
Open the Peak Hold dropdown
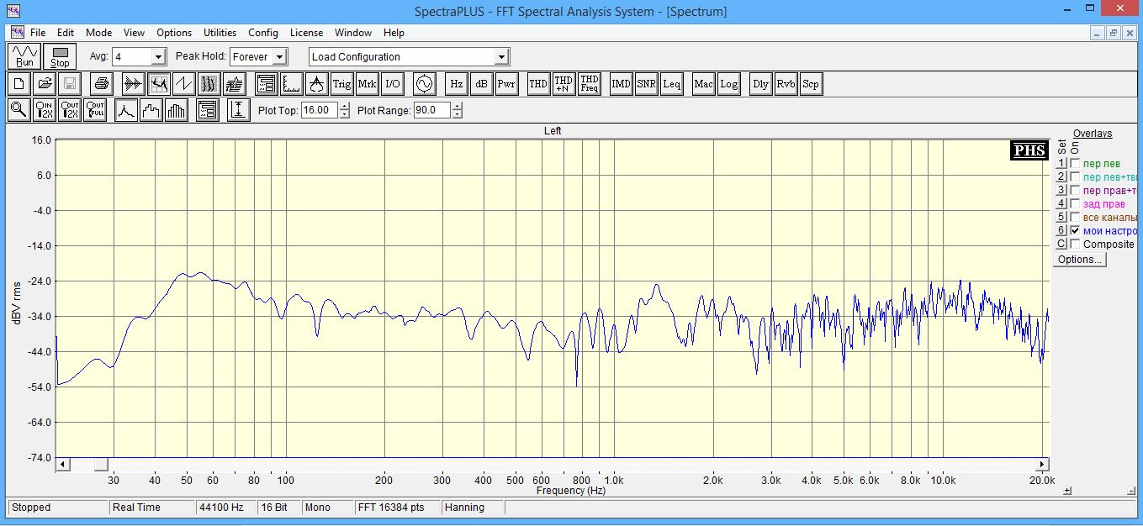click(x=279, y=57)
